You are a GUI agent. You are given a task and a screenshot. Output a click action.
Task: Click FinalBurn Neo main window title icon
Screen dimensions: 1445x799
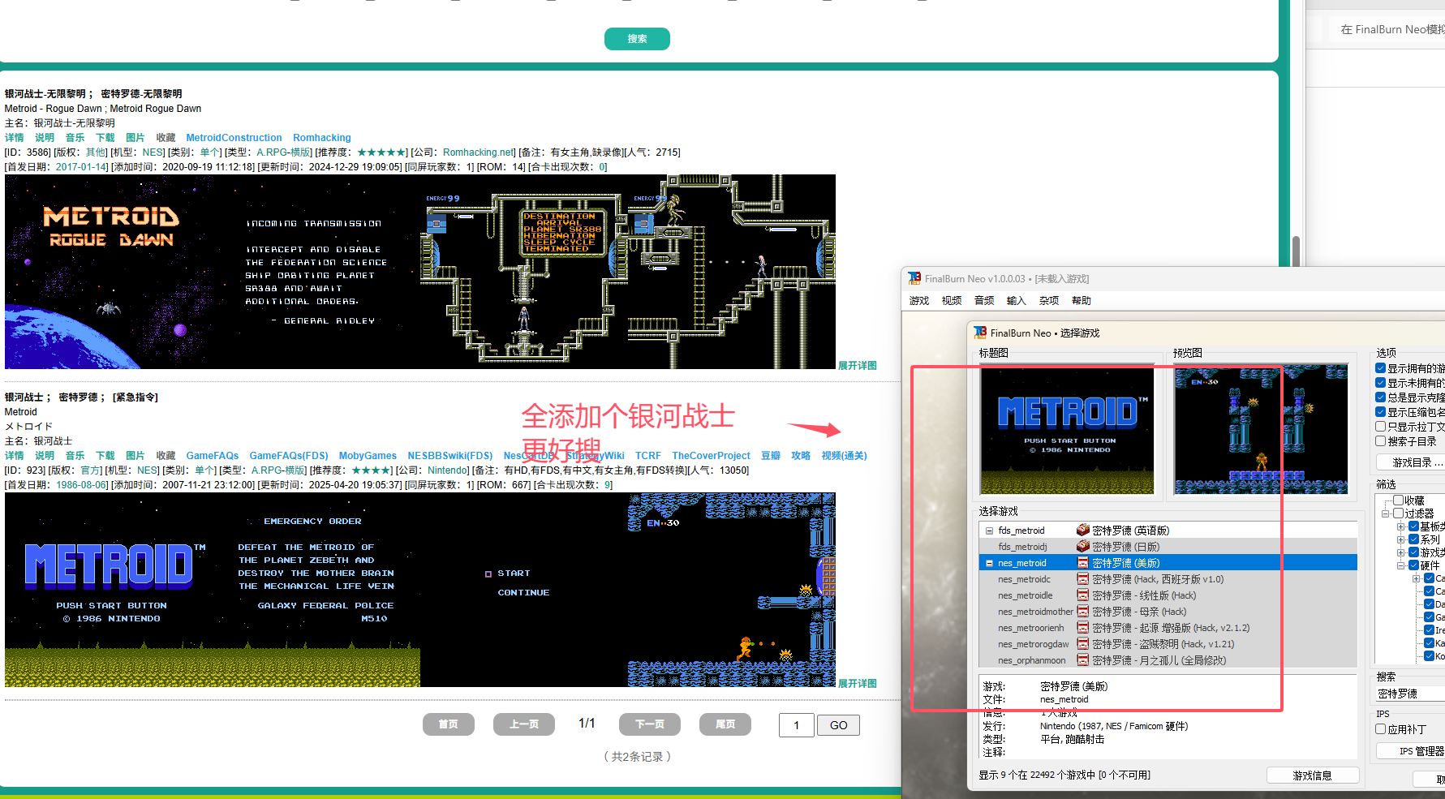click(x=914, y=278)
